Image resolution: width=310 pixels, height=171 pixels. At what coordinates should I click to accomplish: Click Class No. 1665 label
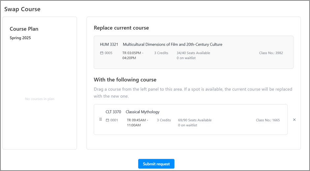pos(268,120)
